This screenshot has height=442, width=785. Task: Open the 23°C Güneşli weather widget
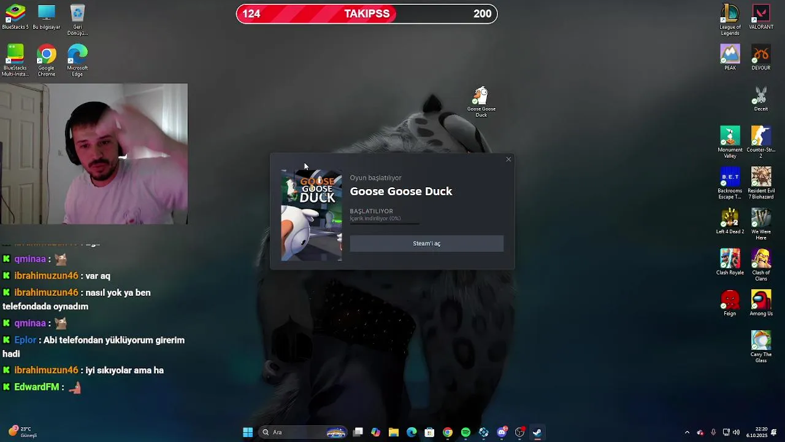(23, 432)
